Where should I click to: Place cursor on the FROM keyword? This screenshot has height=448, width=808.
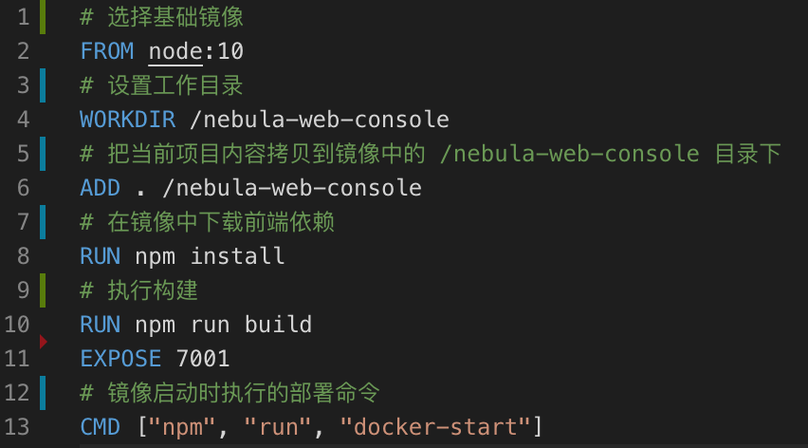[x=107, y=51]
